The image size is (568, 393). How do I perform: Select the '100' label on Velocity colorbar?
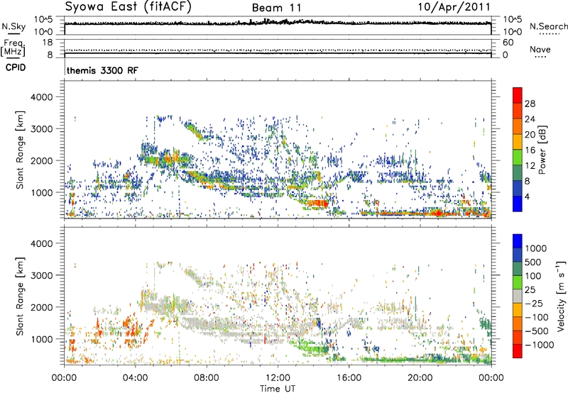[533, 276]
